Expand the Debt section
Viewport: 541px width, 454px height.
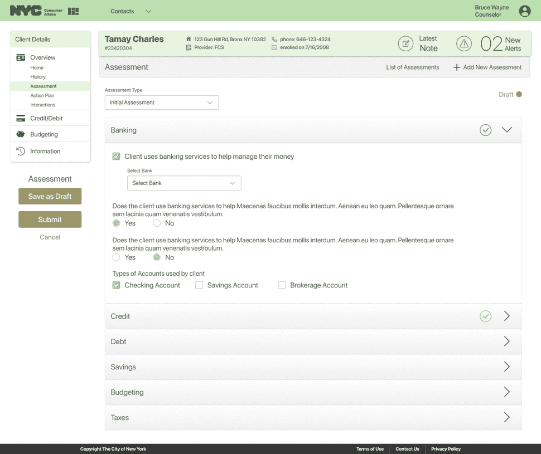click(507, 341)
